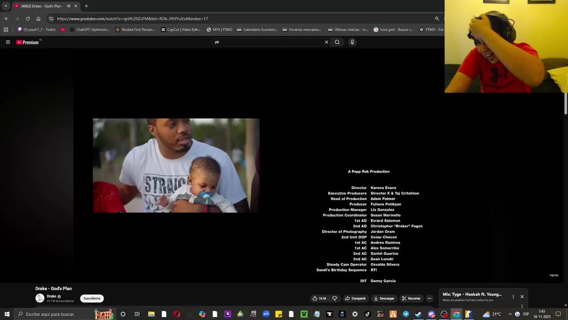This screenshot has height=320, width=568.
Task: Open ChatGPT: Optimizin... bookmark
Action: click(90, 30)
